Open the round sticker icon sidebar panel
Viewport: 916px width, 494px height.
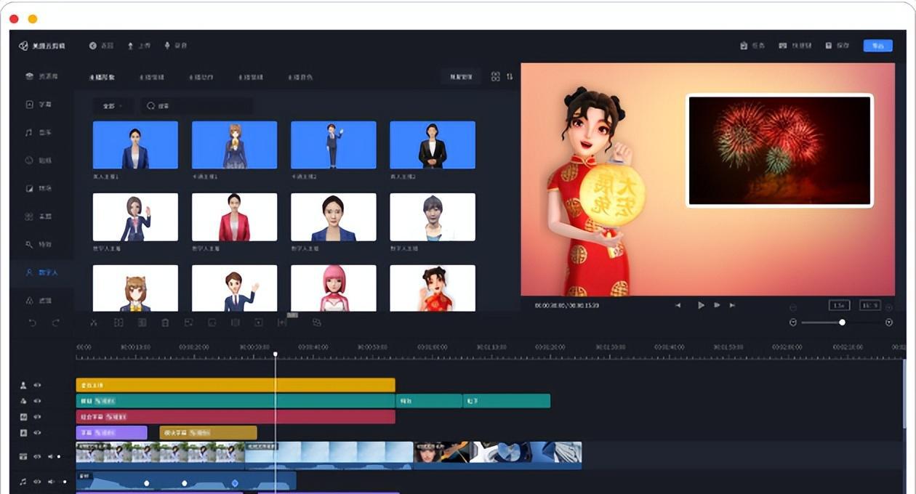pos(30,160)
